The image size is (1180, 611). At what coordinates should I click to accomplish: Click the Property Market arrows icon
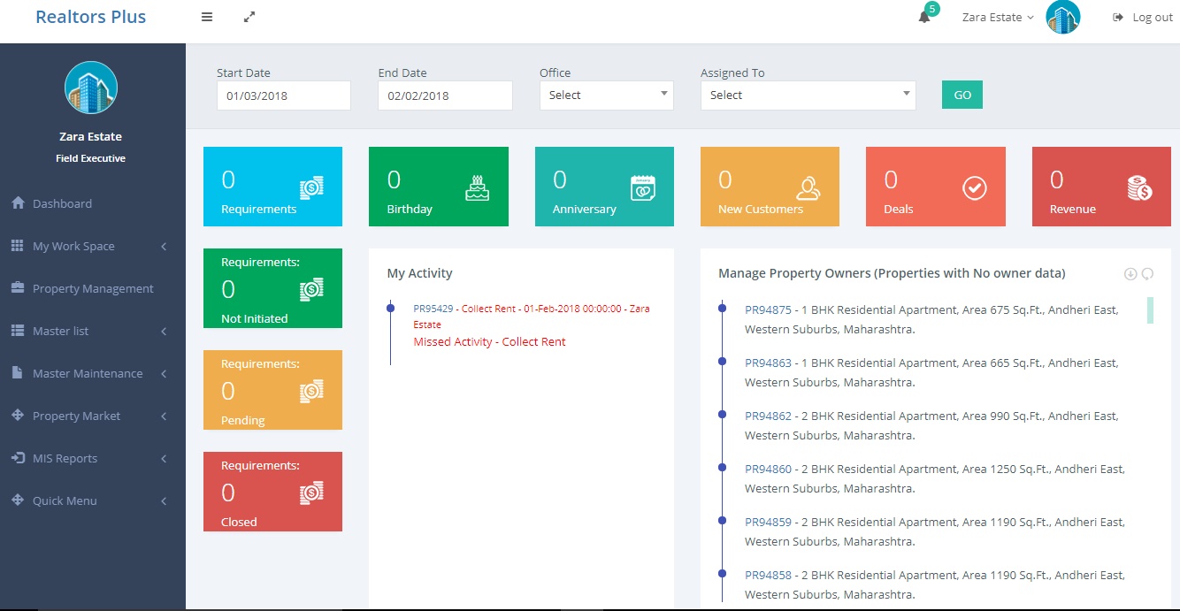[18, 416]
